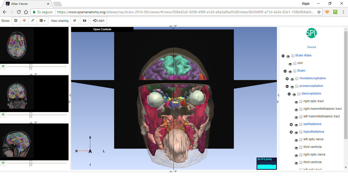Click the coronal slice slider handle

point(31,115)
